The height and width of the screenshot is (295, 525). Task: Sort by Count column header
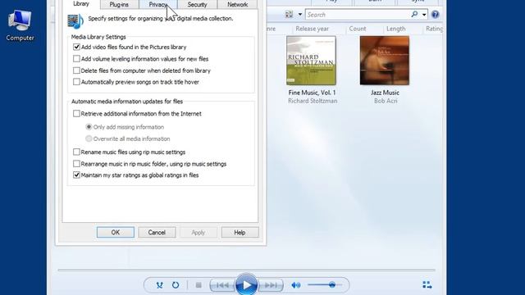click(358, 29)
